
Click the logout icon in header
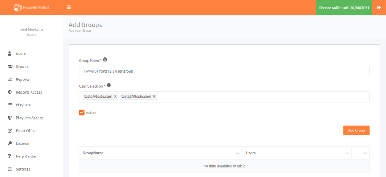tap(379, 8)
